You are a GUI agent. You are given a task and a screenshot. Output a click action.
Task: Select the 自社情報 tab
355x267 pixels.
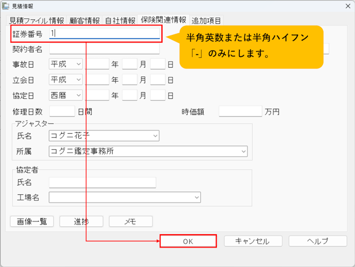point(119,21)
